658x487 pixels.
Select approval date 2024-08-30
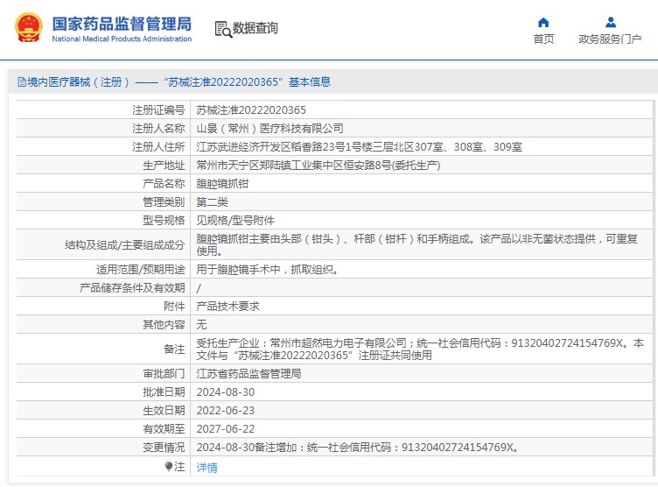point(226,392)
